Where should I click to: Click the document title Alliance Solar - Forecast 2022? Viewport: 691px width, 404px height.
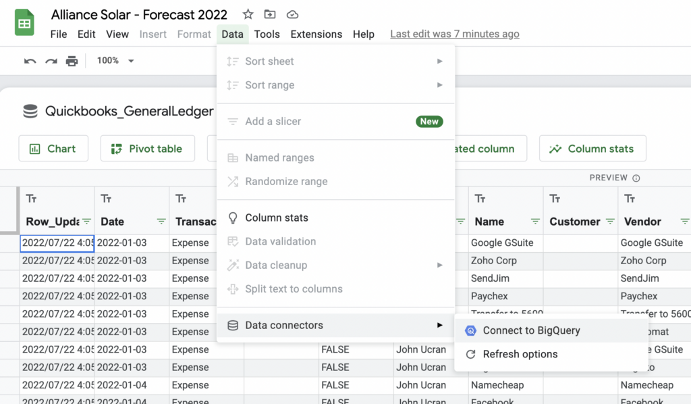tap(139, 15)
